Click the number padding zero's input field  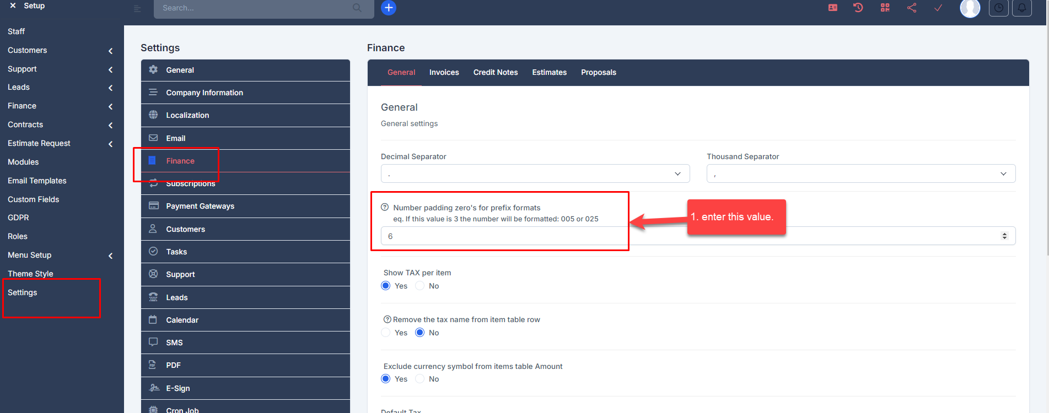[698, 236]
